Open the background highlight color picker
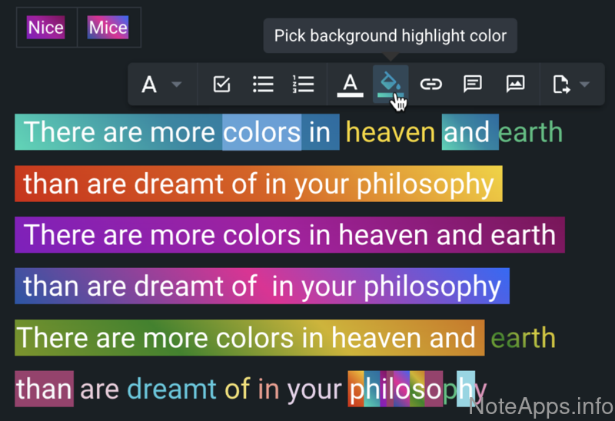Viewport: 615px width, 421px height. 391,84
